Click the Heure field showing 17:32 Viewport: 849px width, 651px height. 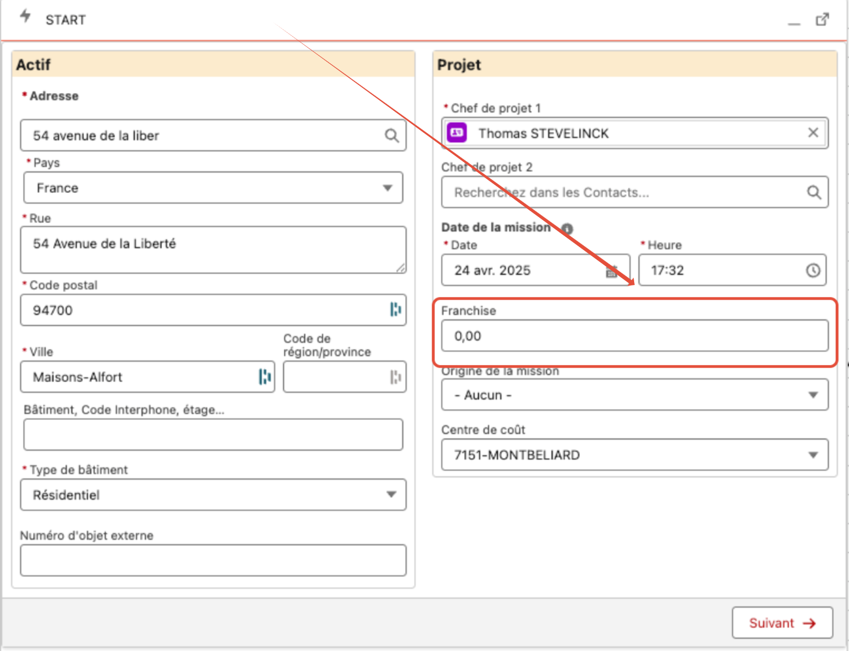point(733,270)
